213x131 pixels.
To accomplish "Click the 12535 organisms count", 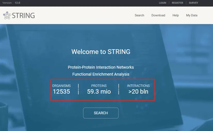I will (61, 92).
